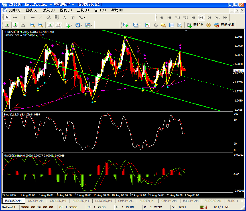
Task: Switch to M15 timeframe
Action: (x=177, y=17)
